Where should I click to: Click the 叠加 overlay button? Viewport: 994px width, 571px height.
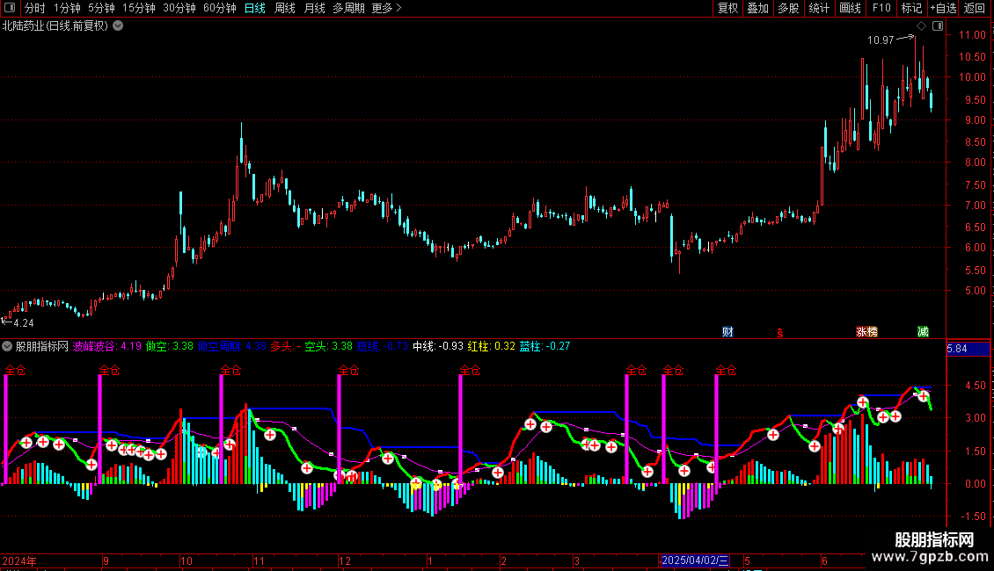point(758,8)
